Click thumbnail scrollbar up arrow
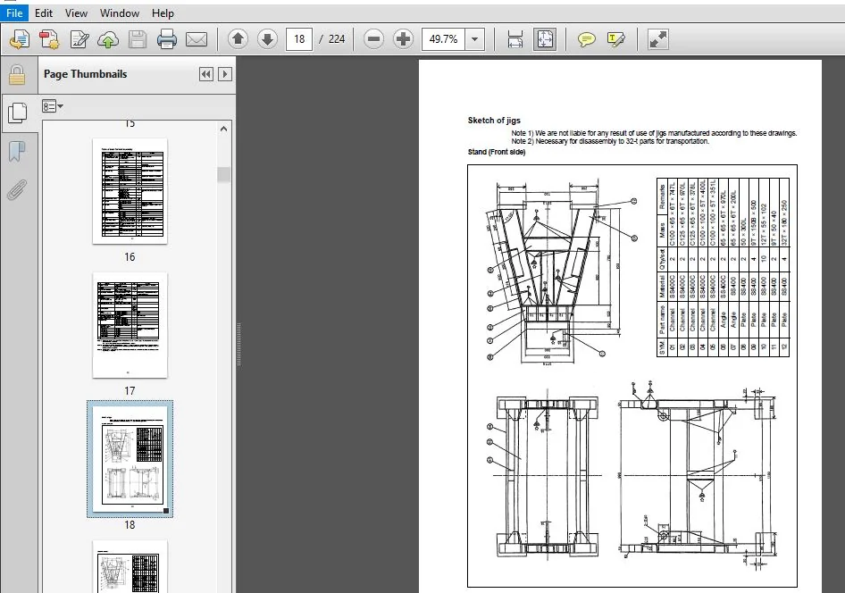Image resolution: width=845 pixels, height=593 pixels. pos(223,129)
